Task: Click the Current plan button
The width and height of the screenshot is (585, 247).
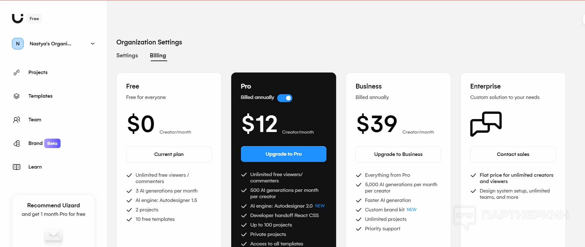Action: (x=169, y=154)
